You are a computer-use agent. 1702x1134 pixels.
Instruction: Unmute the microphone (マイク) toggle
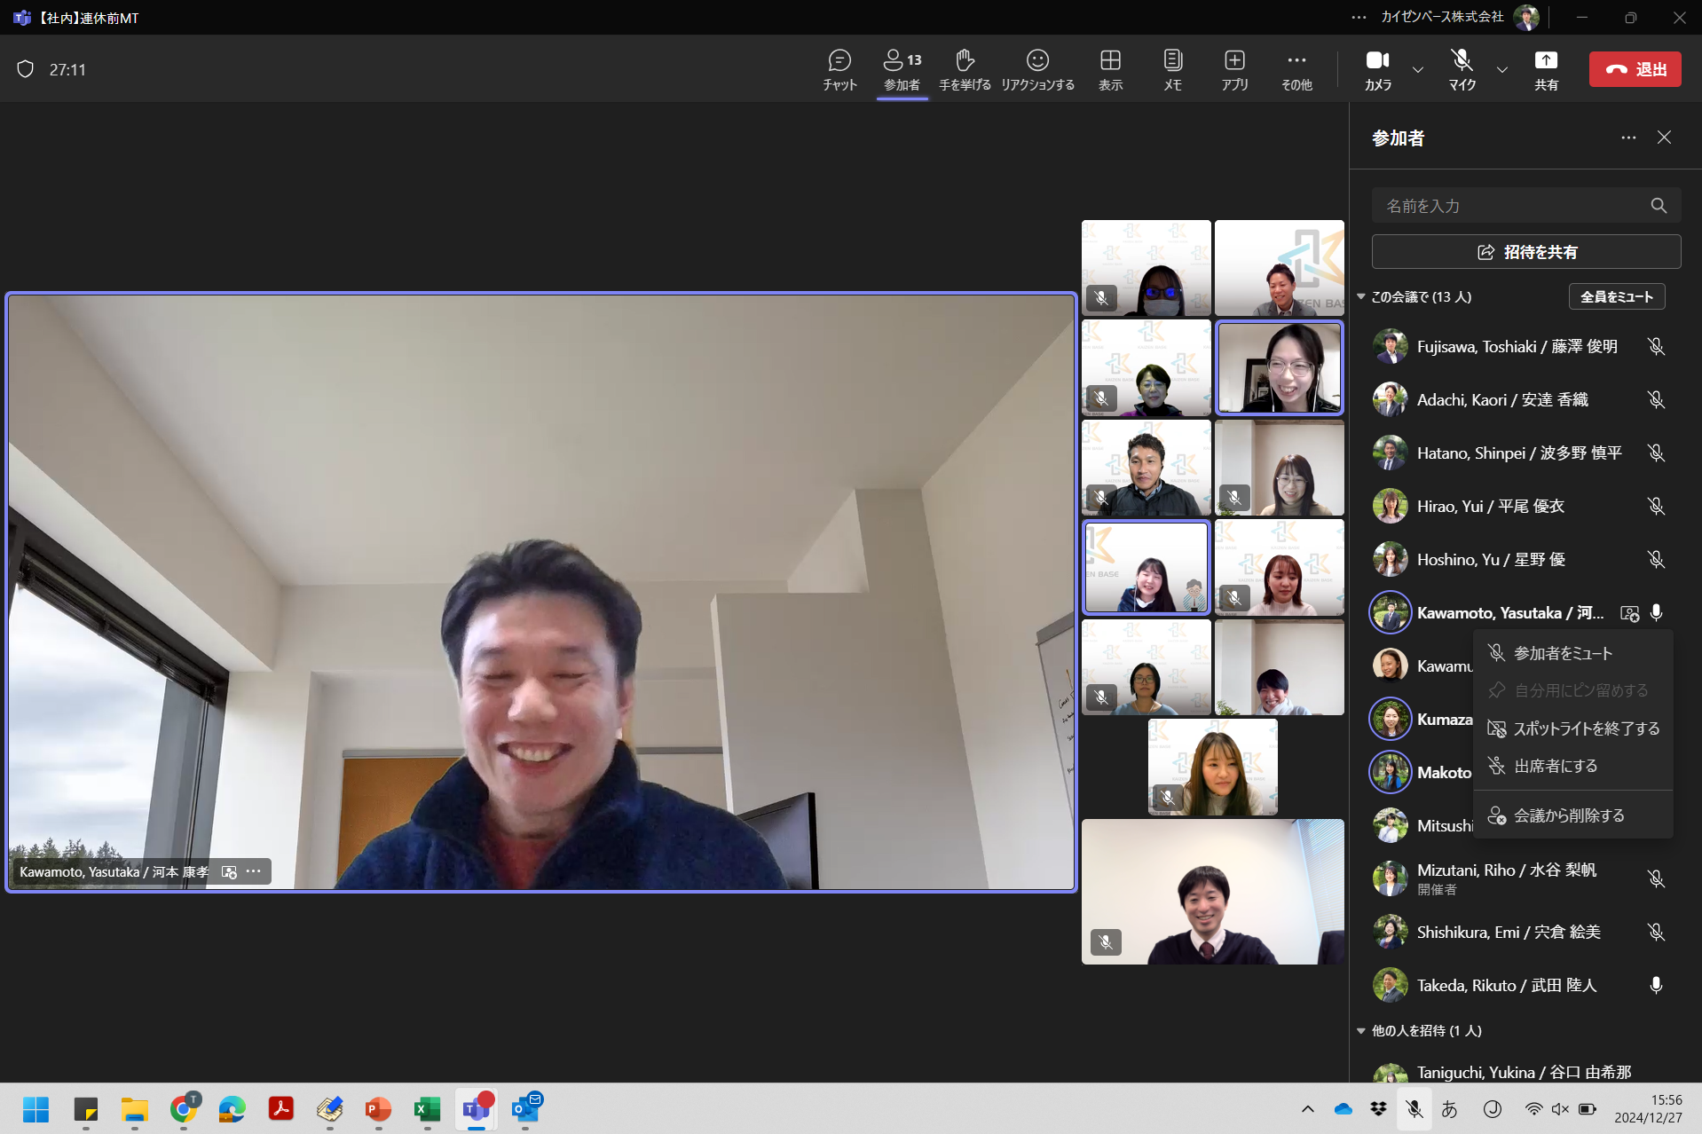(x=1462, y=69)
